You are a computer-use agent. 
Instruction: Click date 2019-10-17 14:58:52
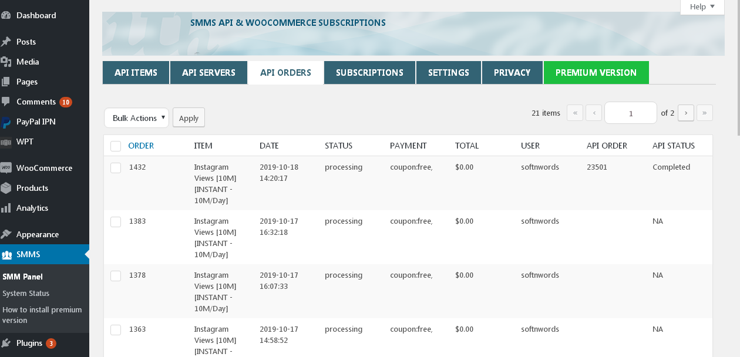tap(279, 335)
